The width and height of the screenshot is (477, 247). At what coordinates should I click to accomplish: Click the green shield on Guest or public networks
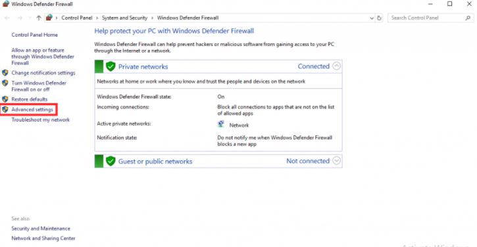111,161
